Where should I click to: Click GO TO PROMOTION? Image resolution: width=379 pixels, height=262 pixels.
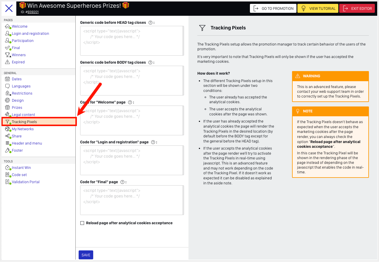coord(273,8)
